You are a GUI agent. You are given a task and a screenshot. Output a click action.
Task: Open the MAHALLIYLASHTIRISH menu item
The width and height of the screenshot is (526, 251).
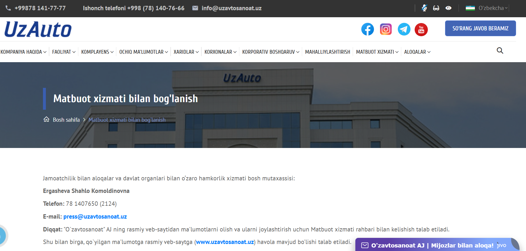328,52
